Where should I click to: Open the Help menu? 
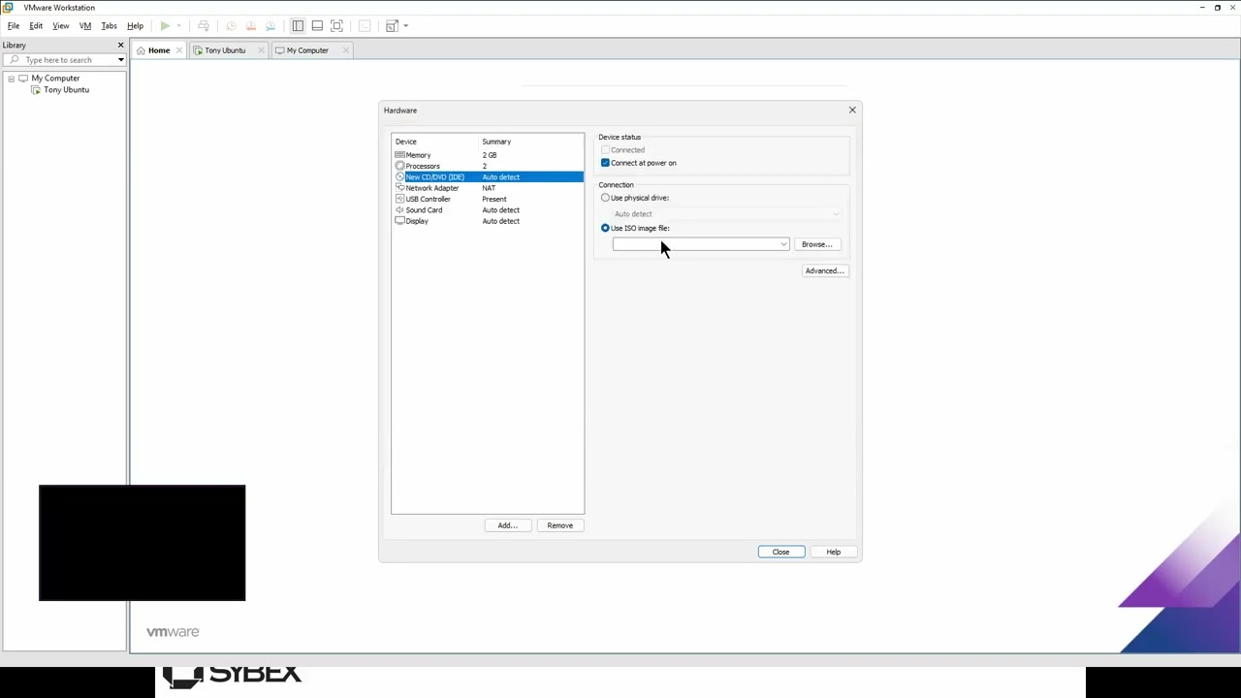[135, 26]
